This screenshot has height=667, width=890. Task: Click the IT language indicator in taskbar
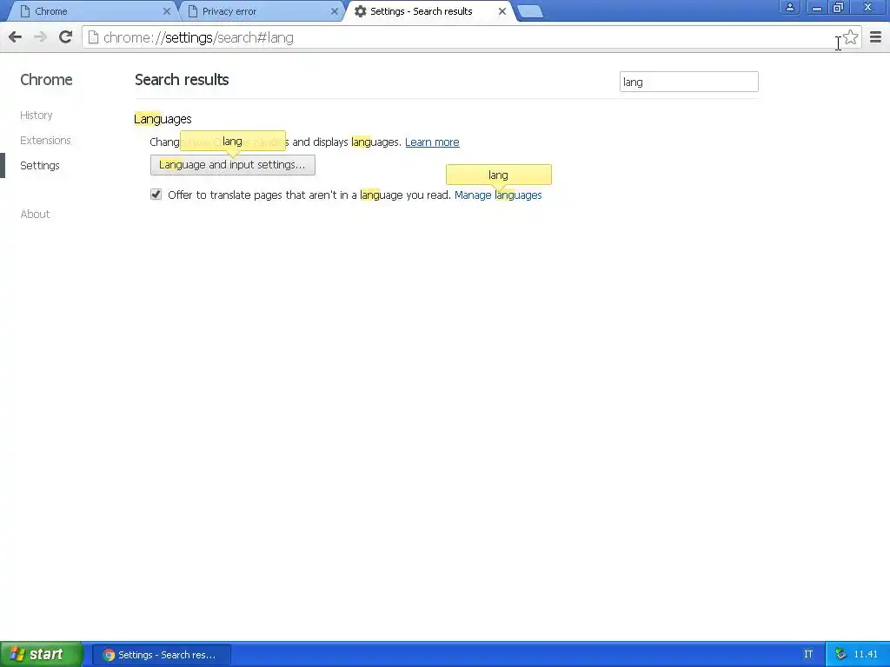[x=808, y=655]
